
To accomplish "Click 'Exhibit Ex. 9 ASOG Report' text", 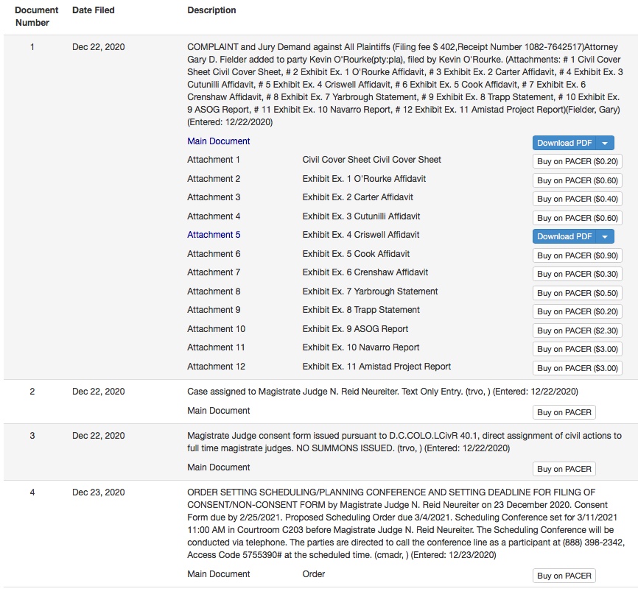I will tap(355, 328).
